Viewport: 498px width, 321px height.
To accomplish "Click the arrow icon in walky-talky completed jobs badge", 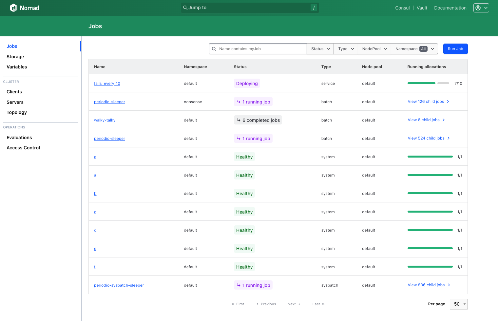I will coord(239,120).
